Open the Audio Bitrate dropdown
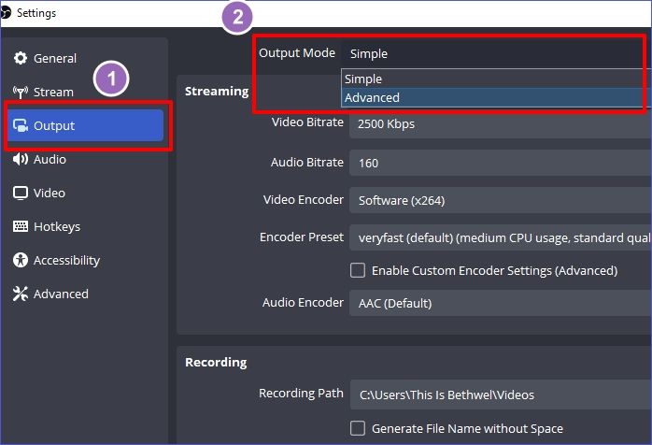The width and height of the screenshot is (652, 445). tap(501, 163)
